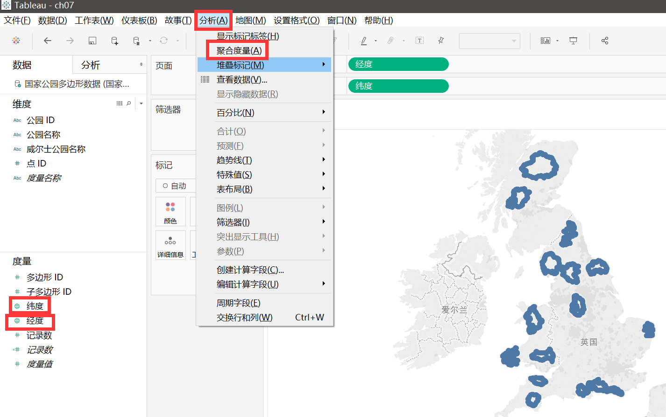Click the Redo arrow in the toolbar
The image size is (666, 417).
pos(70,41)
